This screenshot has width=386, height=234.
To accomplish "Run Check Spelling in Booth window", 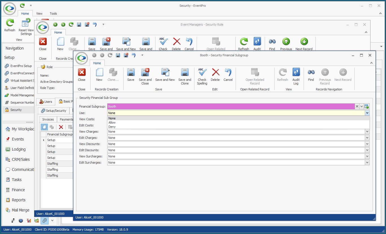I will click(202, 76).
